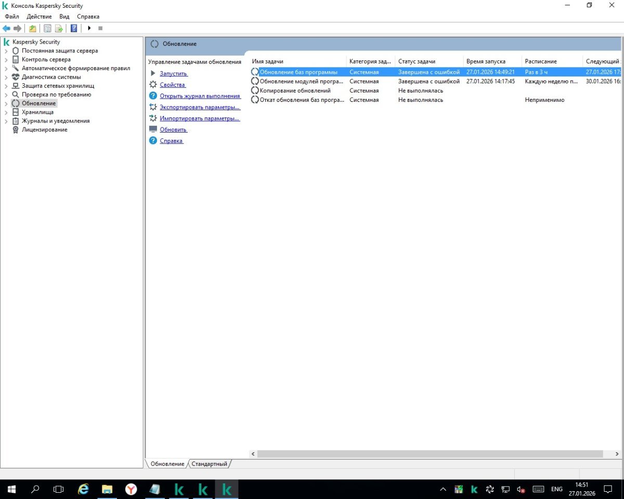Screen dimensions: 624x499
Task: Click the Show/Hide console tree toolbar icon
Action: click(47, 28)
